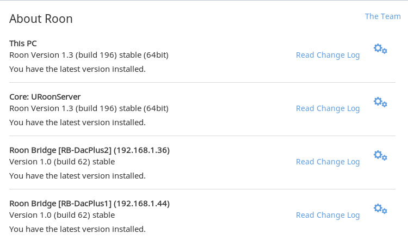Click latest version installed message under Core: URoonServer
This screenshot has height=239, width=408.
(78, 122)
